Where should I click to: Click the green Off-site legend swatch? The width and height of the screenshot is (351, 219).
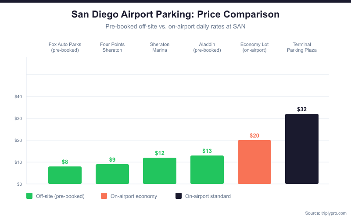[x=30, y=196]
